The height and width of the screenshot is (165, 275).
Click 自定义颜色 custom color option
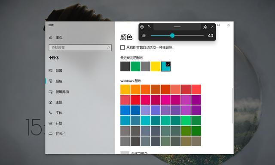(139, 153)
